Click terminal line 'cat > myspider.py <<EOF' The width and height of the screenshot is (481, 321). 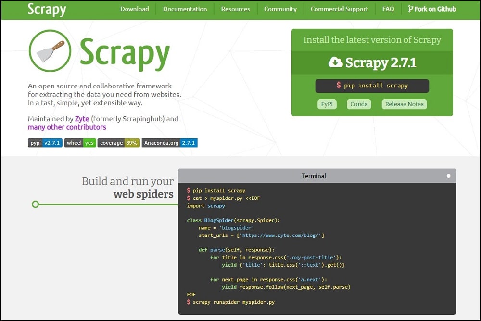tap(223, 198)
